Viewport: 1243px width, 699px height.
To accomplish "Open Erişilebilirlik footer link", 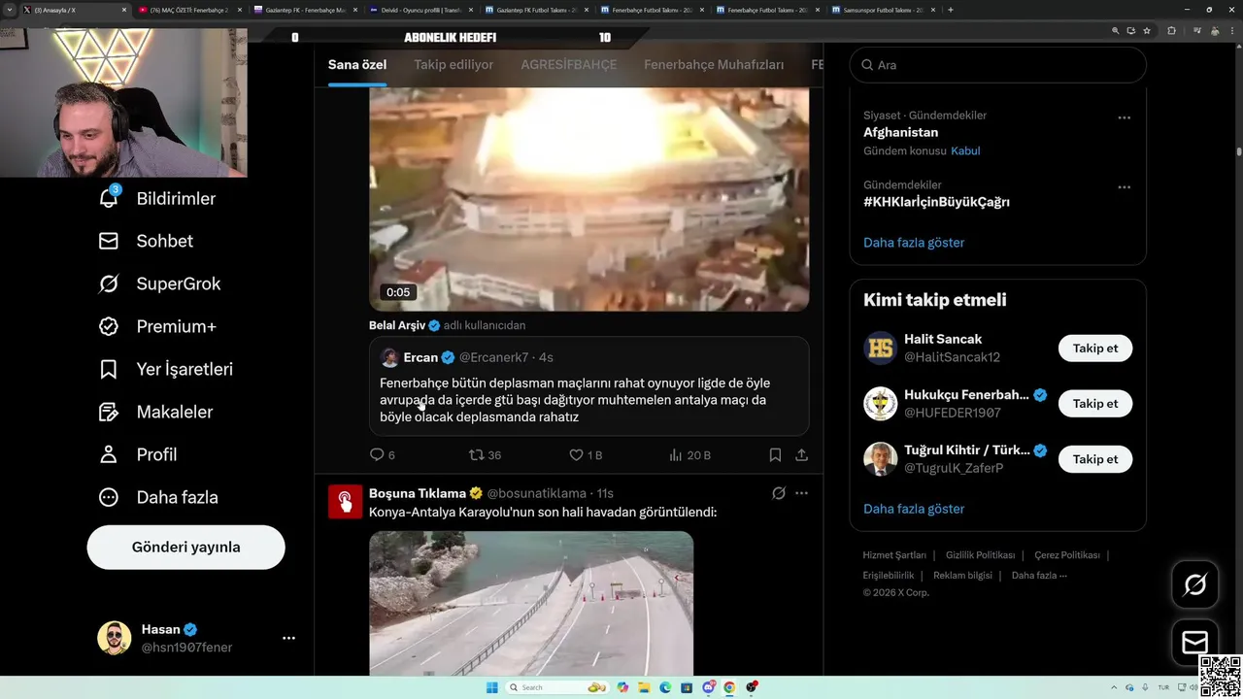I will (889, 575).
